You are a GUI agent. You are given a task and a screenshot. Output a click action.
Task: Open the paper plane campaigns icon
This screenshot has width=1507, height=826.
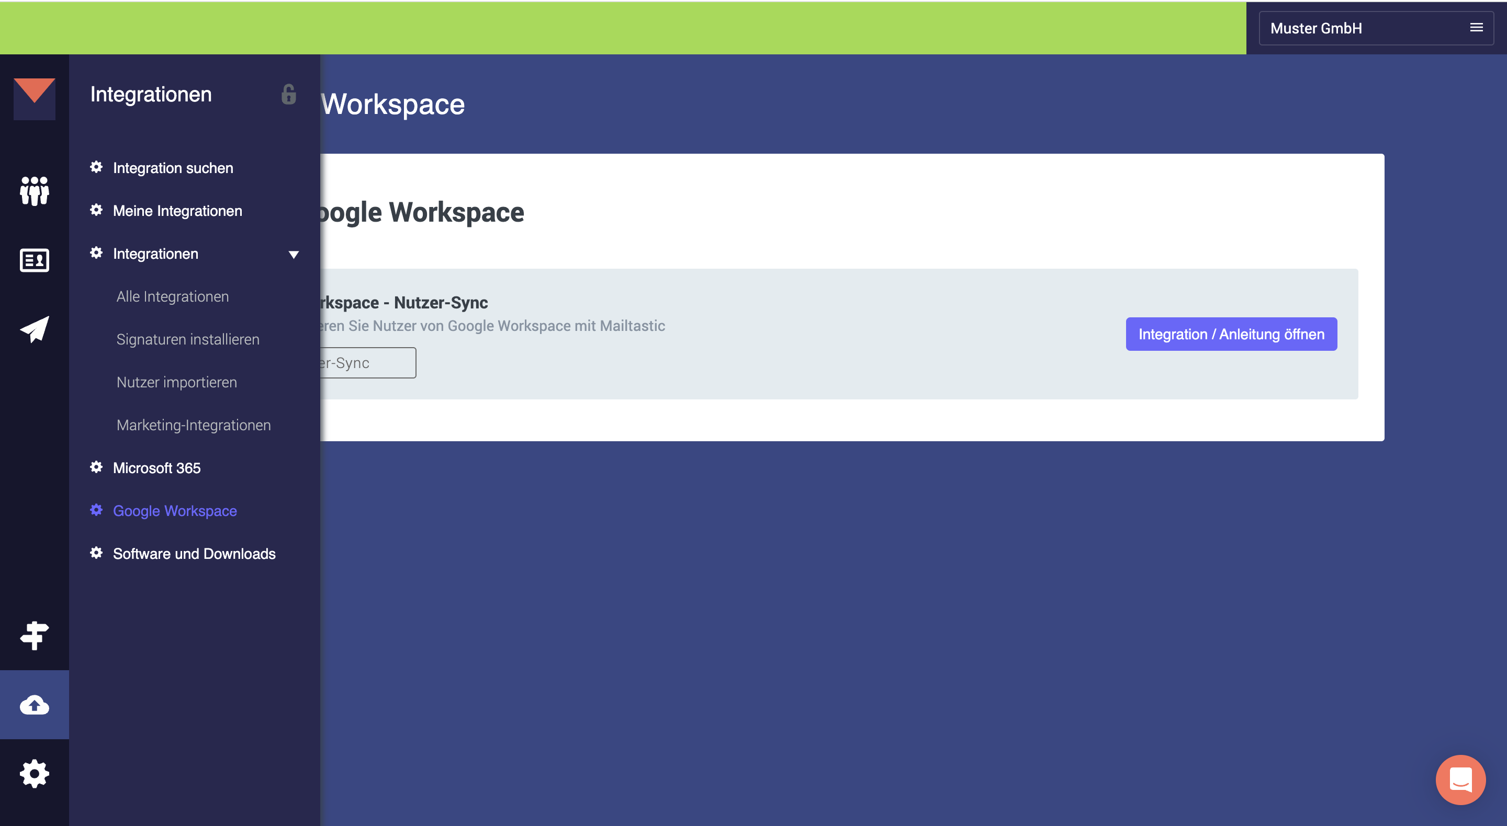(34, 329)
